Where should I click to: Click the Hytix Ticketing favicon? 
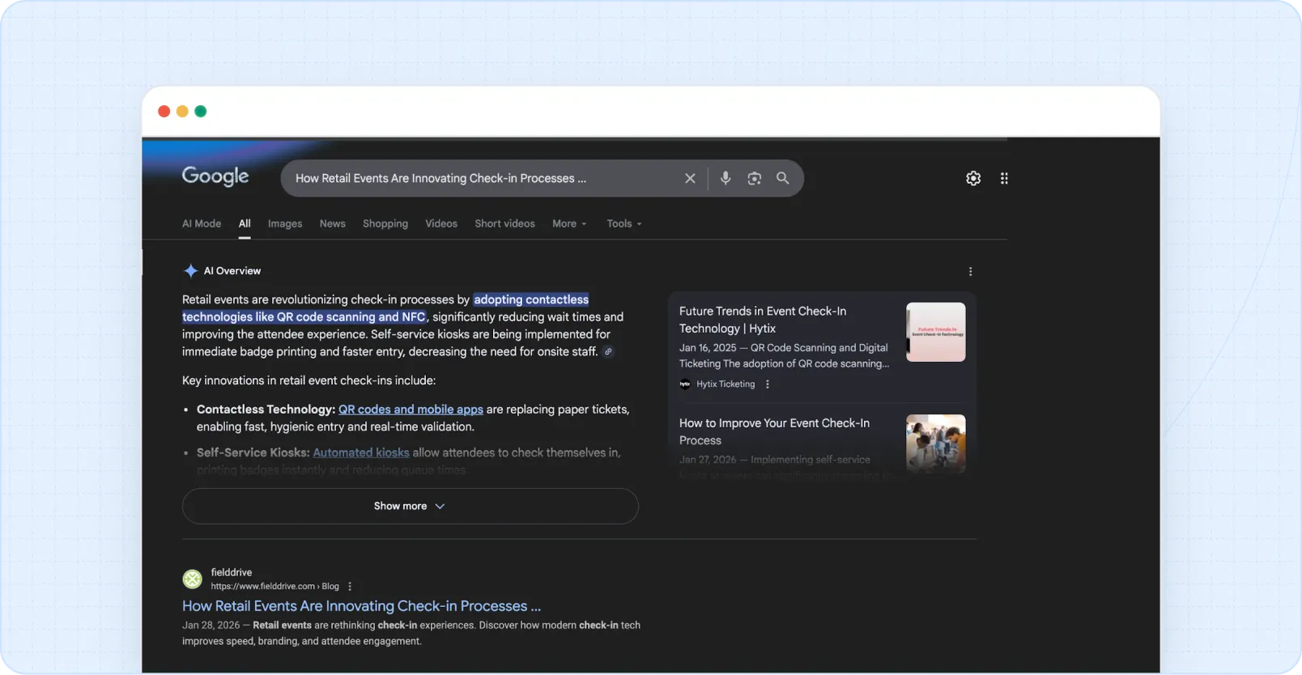click(x=685, y=384)
